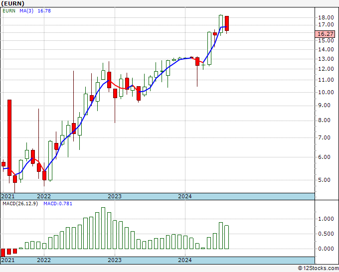The width and height of the screenshot is (339, 272).
Task: Click the MA(3) indicator label
Action: [26, 10]
